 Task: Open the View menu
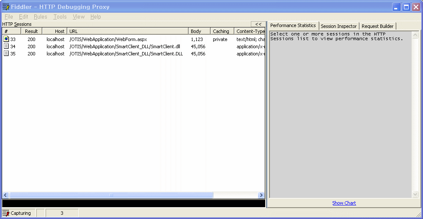point(79,17)
